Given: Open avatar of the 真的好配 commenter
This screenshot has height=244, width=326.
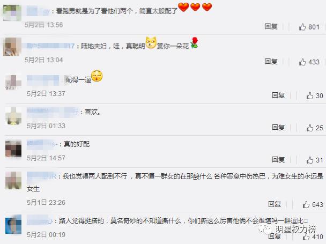Looking at the screenshot, I should click(x=13, y=149).
